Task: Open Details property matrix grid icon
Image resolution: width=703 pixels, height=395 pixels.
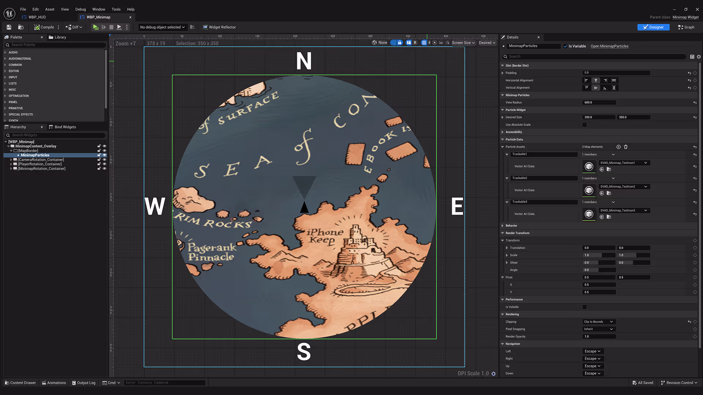Action: tap(692, 57)
